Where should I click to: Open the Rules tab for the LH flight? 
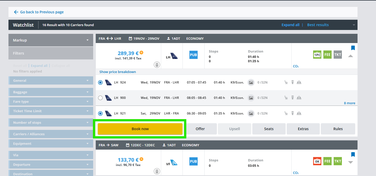point(338,129)
